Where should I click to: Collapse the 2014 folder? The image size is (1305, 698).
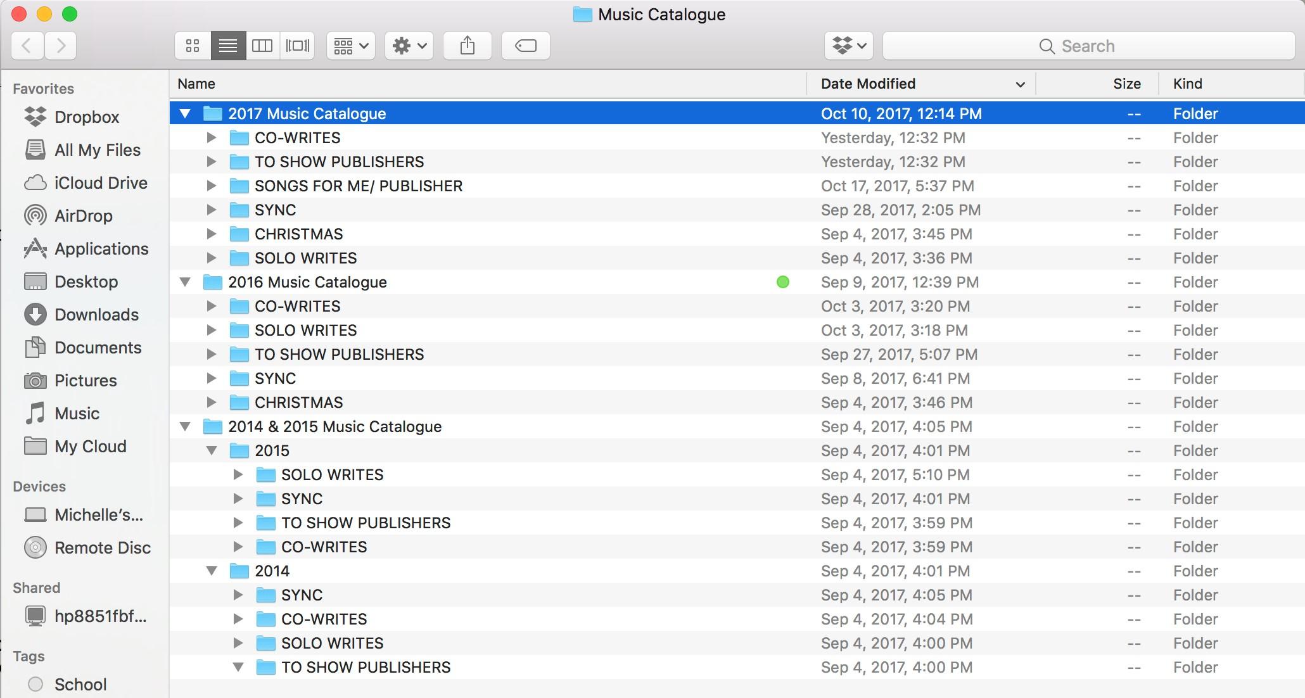[212, 570]
